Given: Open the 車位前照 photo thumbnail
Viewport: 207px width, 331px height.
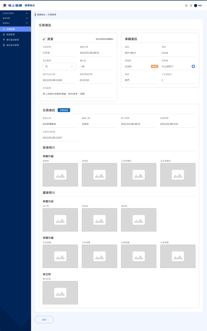Looking at the screenshot, I should point(60,293).
